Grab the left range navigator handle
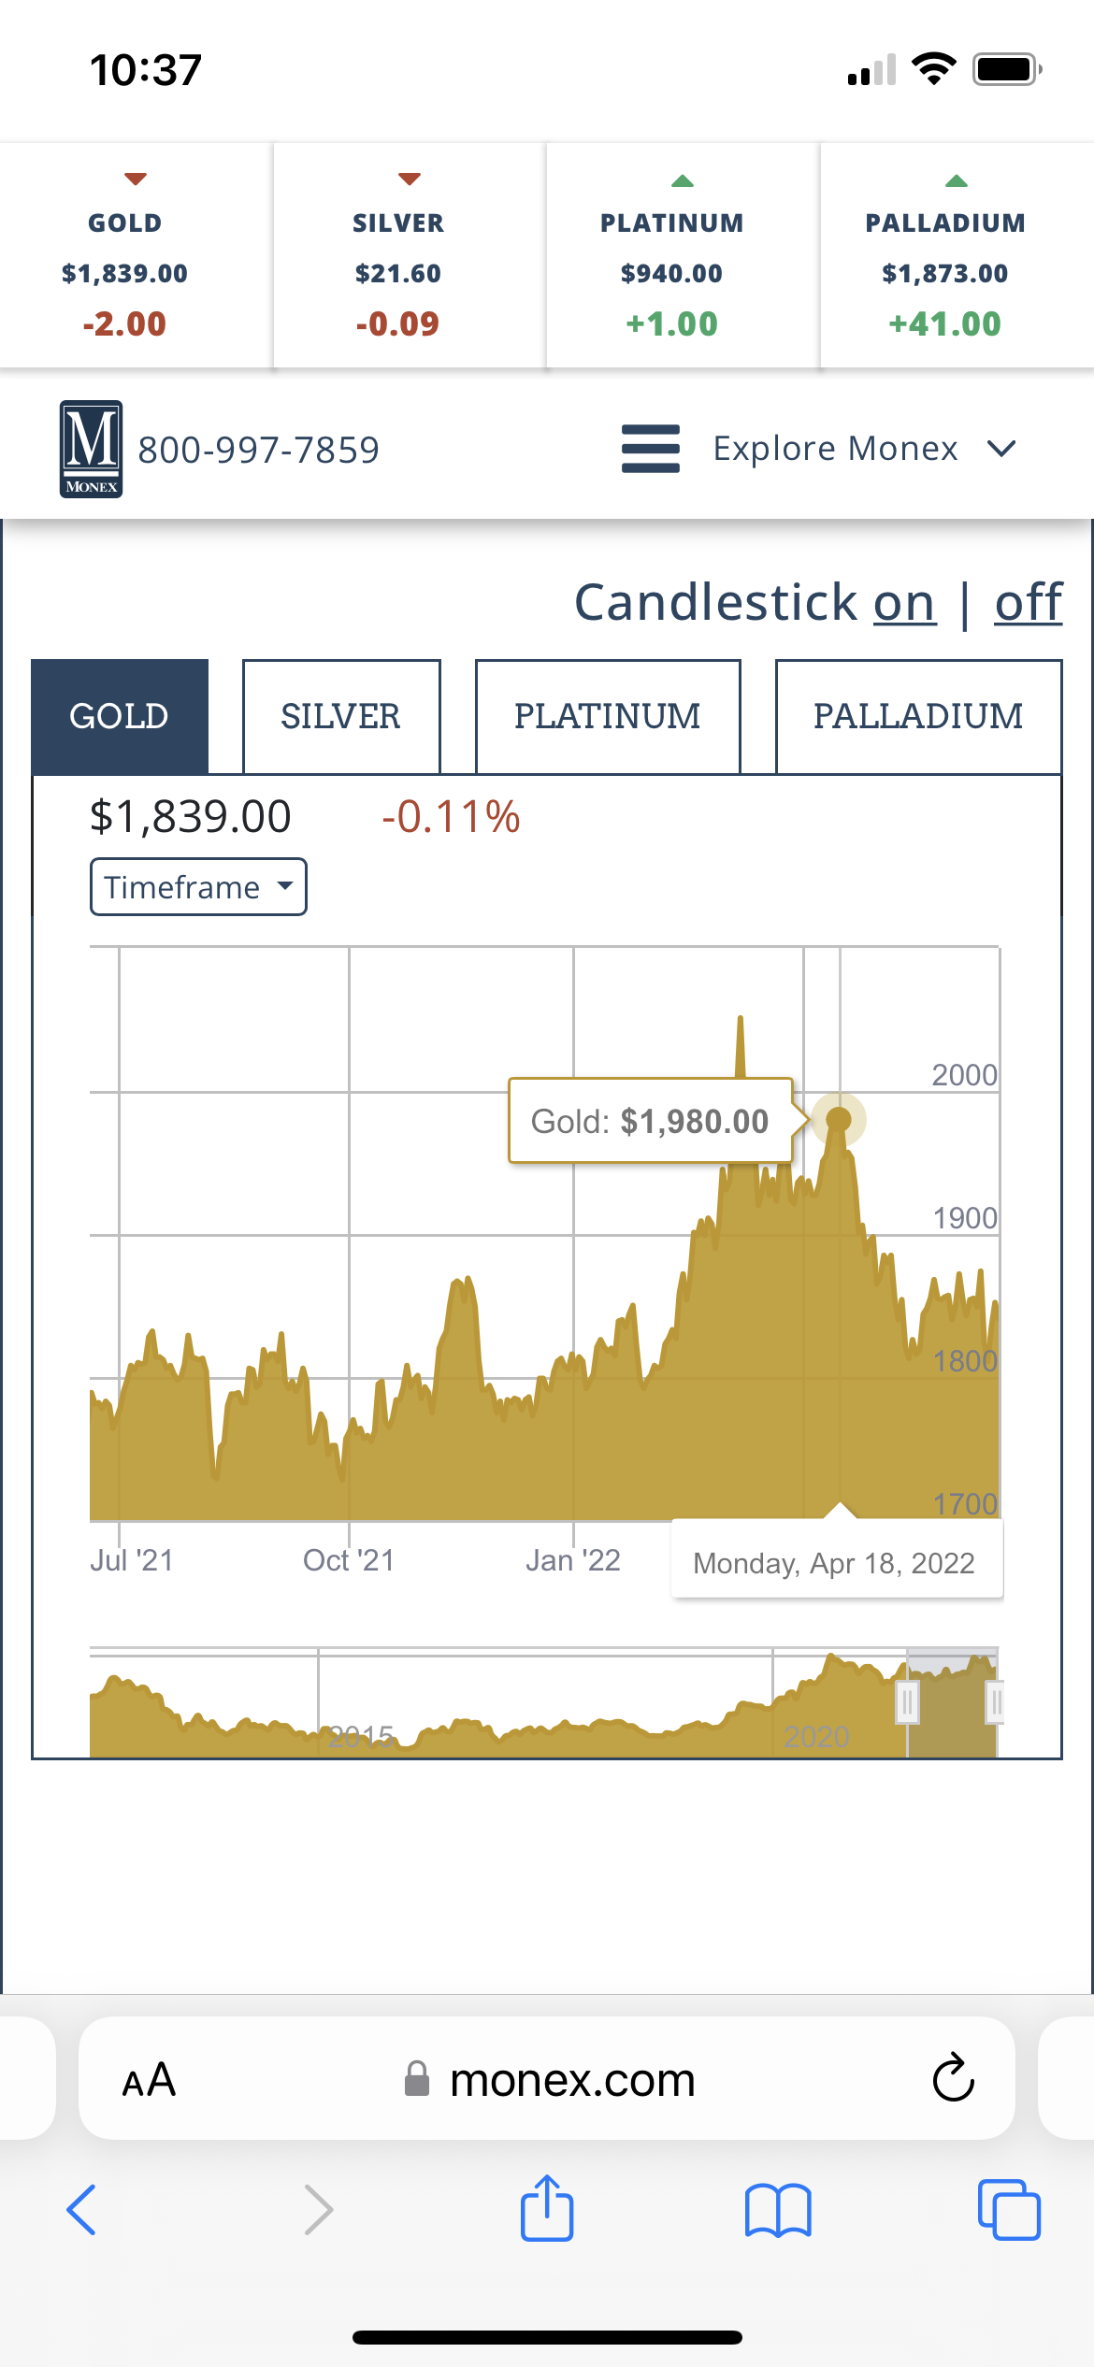 click(x=907, y=1701)
